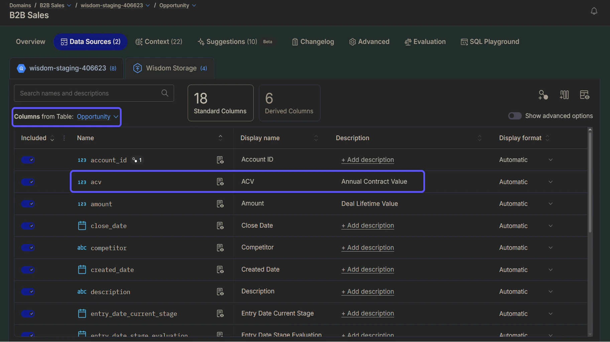
Task: Open the Advanced tab
Action: (x=369, y=42)
